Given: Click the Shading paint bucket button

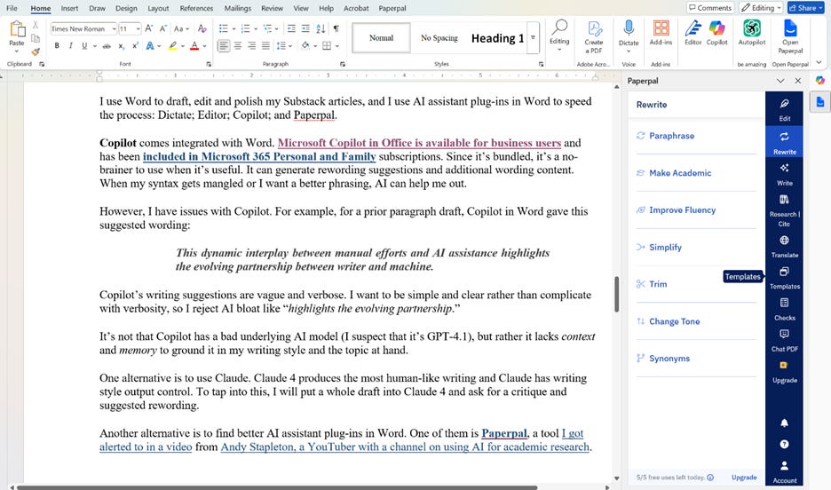Looking at the screenshot, I should pyautogui.click(x=305, y=46).
